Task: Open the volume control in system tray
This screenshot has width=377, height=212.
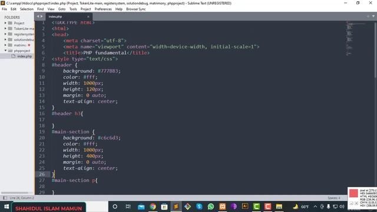Action: click(342, 207)
